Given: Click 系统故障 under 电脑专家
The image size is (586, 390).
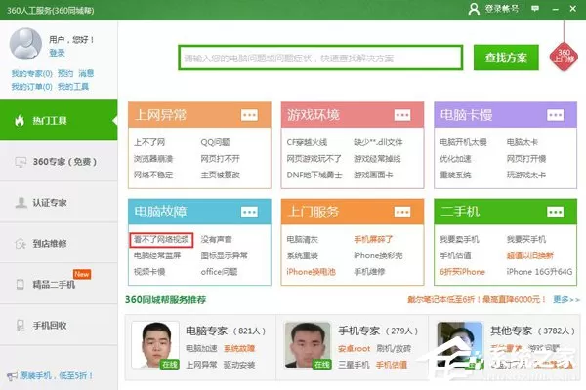Looking at the screenshot, I should tap(239, 348).
